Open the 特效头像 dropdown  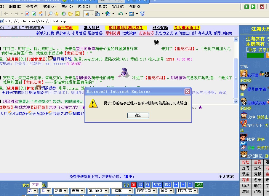pyautogui.click(x=146, y=191)
